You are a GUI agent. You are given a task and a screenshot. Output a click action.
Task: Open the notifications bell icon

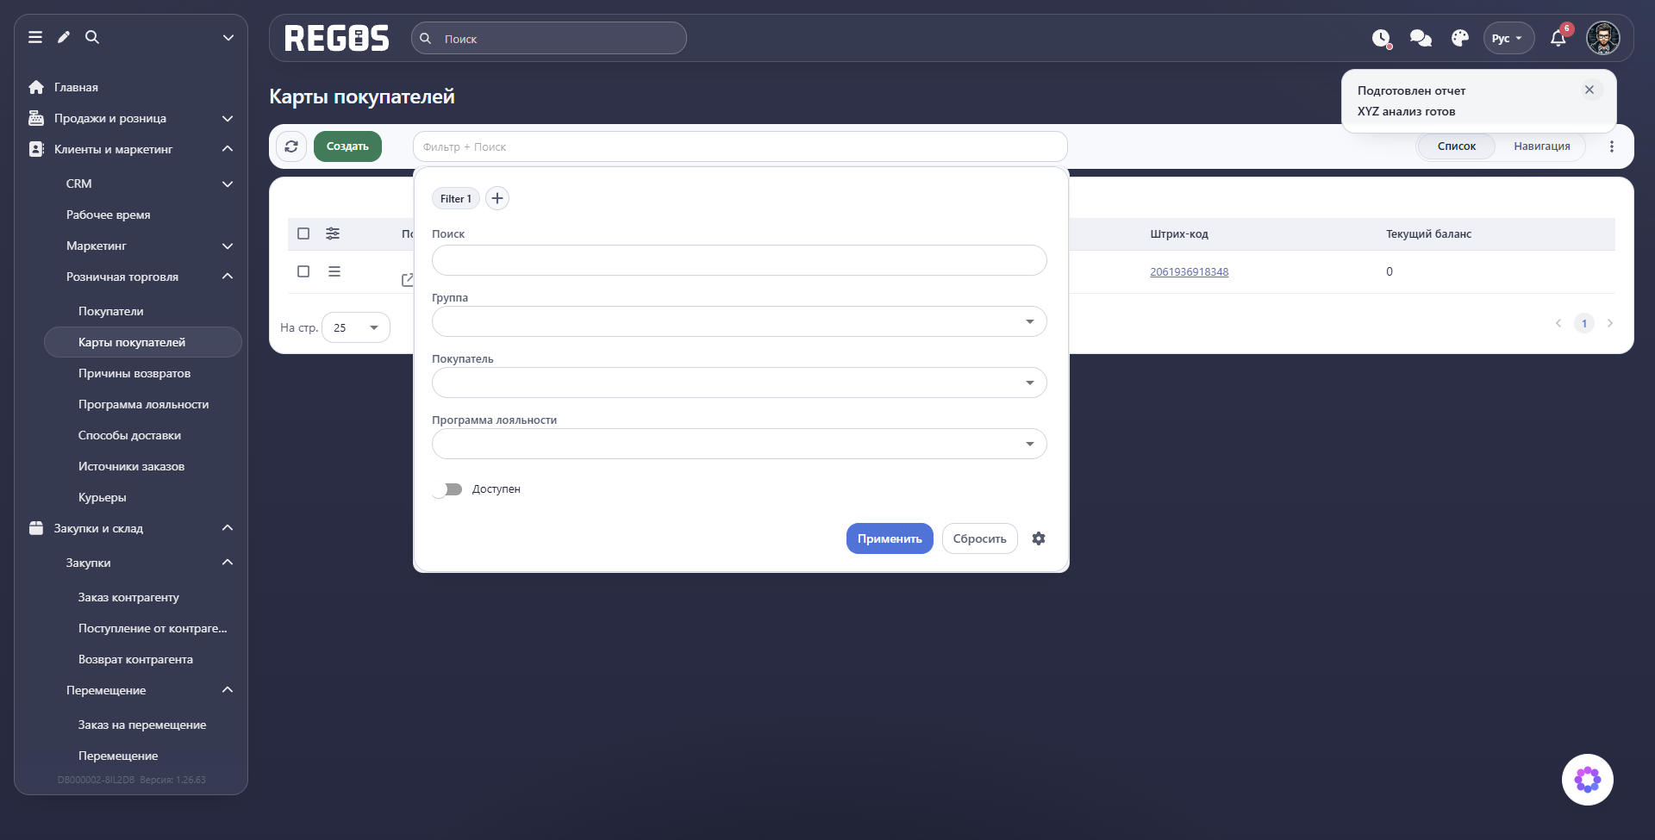[1558, 38]
